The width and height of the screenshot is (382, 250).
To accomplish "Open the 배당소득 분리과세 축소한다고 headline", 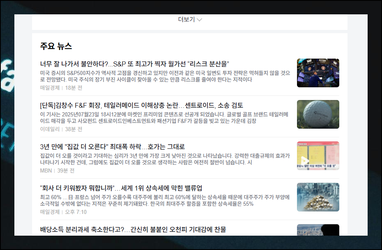I will pos(133,229).
